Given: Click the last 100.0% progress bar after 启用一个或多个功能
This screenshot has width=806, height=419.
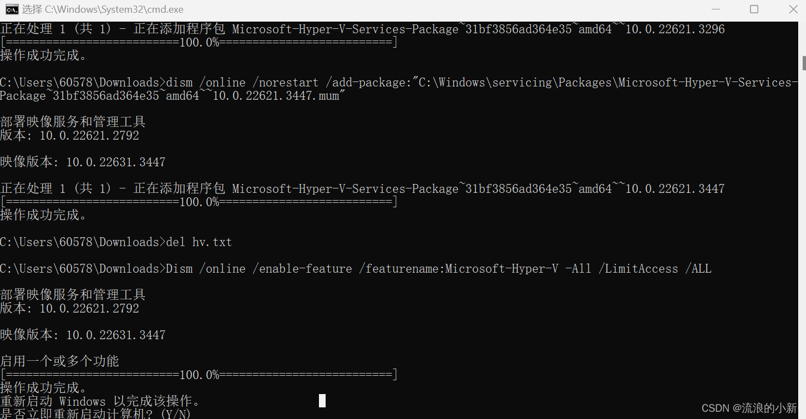Looking at the screenshot, I should (199, 375).
